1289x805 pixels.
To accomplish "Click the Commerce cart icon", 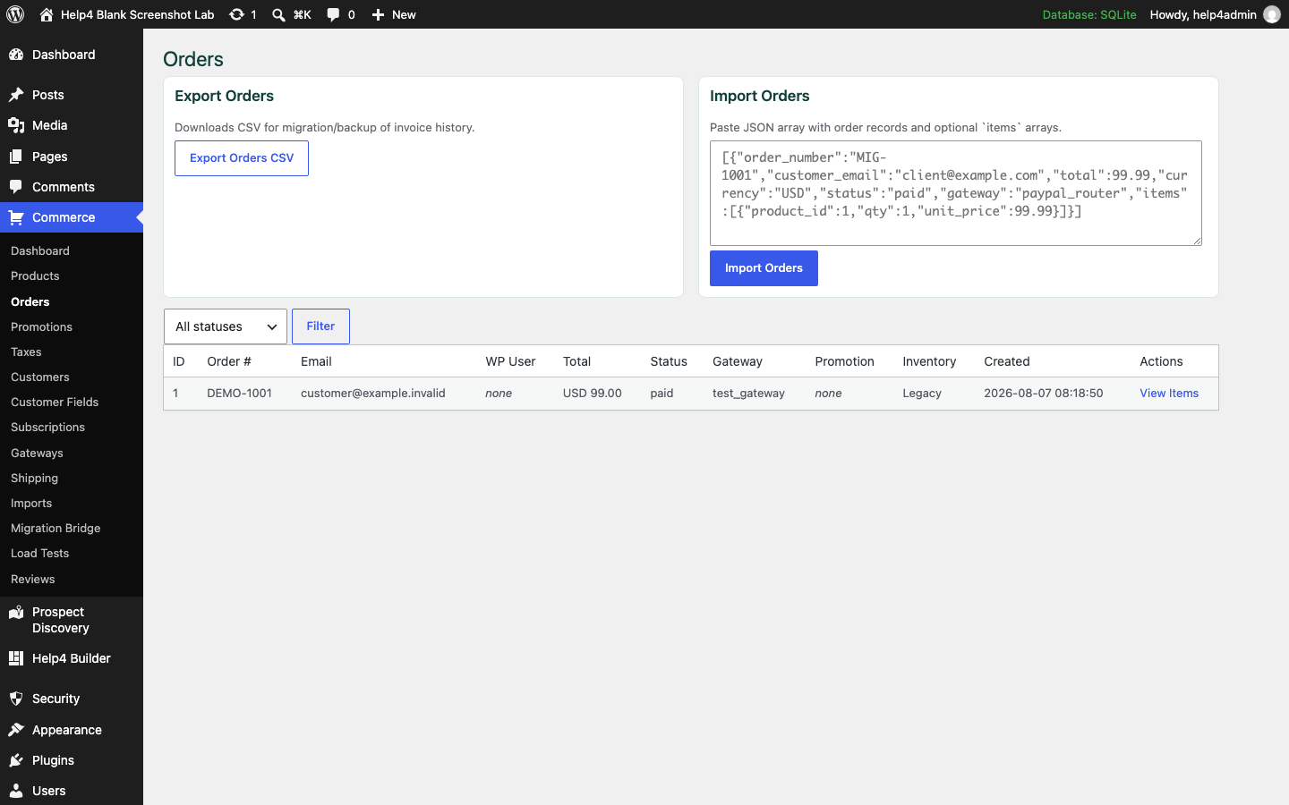I will click(16, 217).
